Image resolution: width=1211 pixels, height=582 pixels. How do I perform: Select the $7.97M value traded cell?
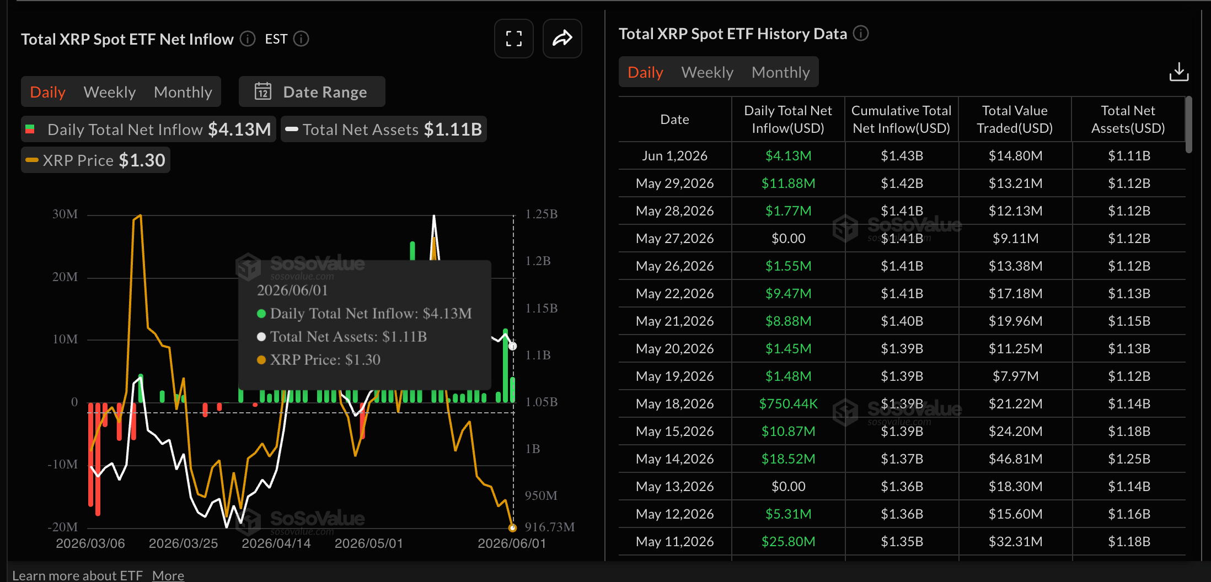(x=1015, y=376)
